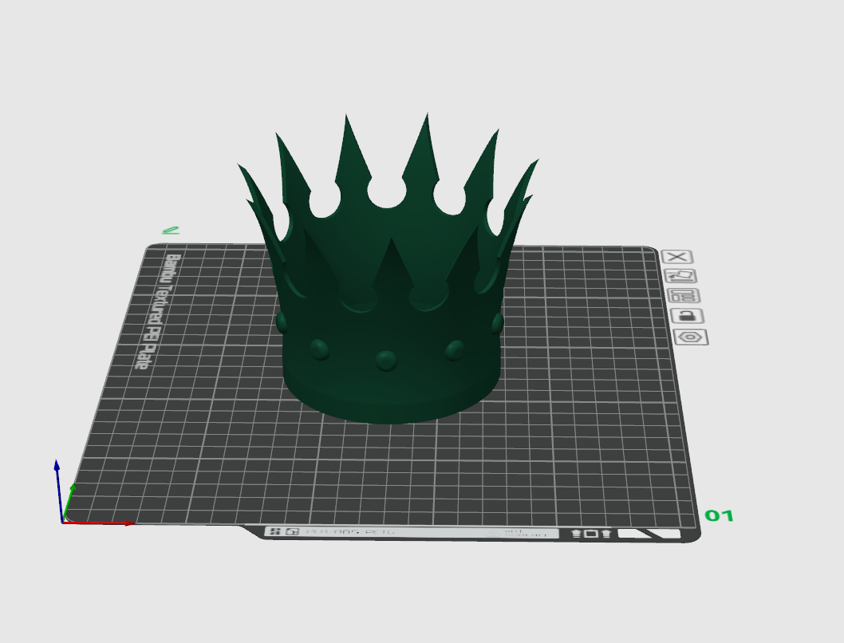Click the hot surface warning triangle

[x=492, y=533]
